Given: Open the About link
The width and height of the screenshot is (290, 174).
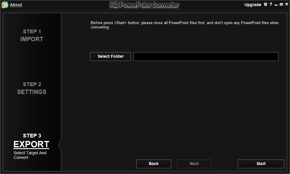Looking at the screenshot, I should 16,5.
